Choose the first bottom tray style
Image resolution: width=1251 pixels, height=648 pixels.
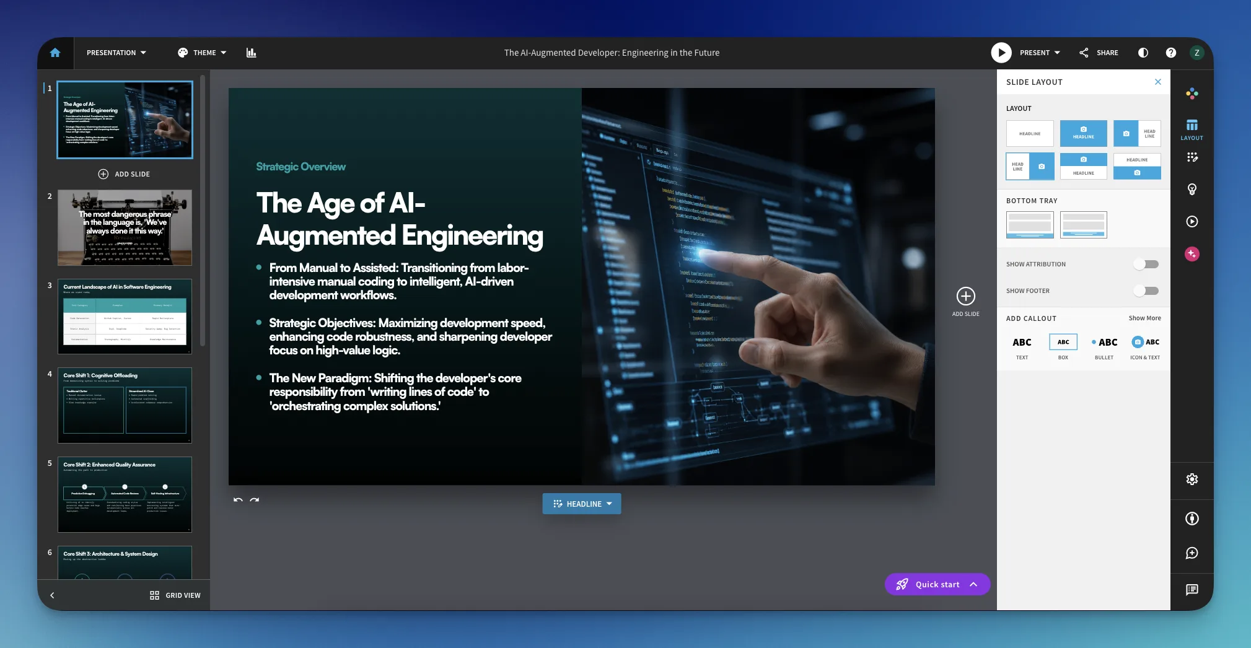[1030, 225]
